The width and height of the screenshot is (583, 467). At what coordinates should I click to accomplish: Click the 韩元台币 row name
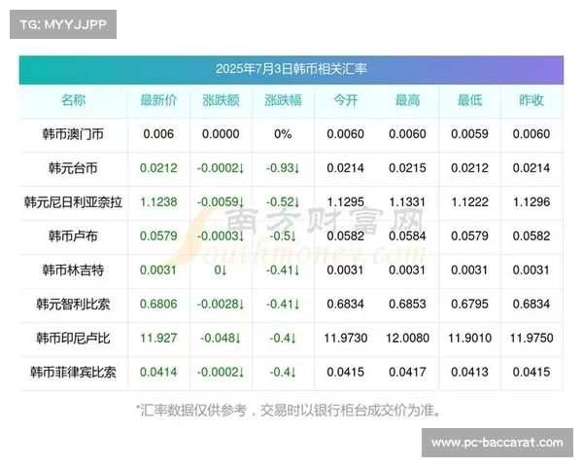[73, 168]
